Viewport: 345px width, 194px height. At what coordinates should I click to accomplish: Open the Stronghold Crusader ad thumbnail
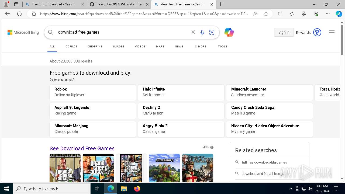198,168
